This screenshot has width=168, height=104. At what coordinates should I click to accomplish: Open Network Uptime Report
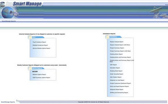coord(39,75)
